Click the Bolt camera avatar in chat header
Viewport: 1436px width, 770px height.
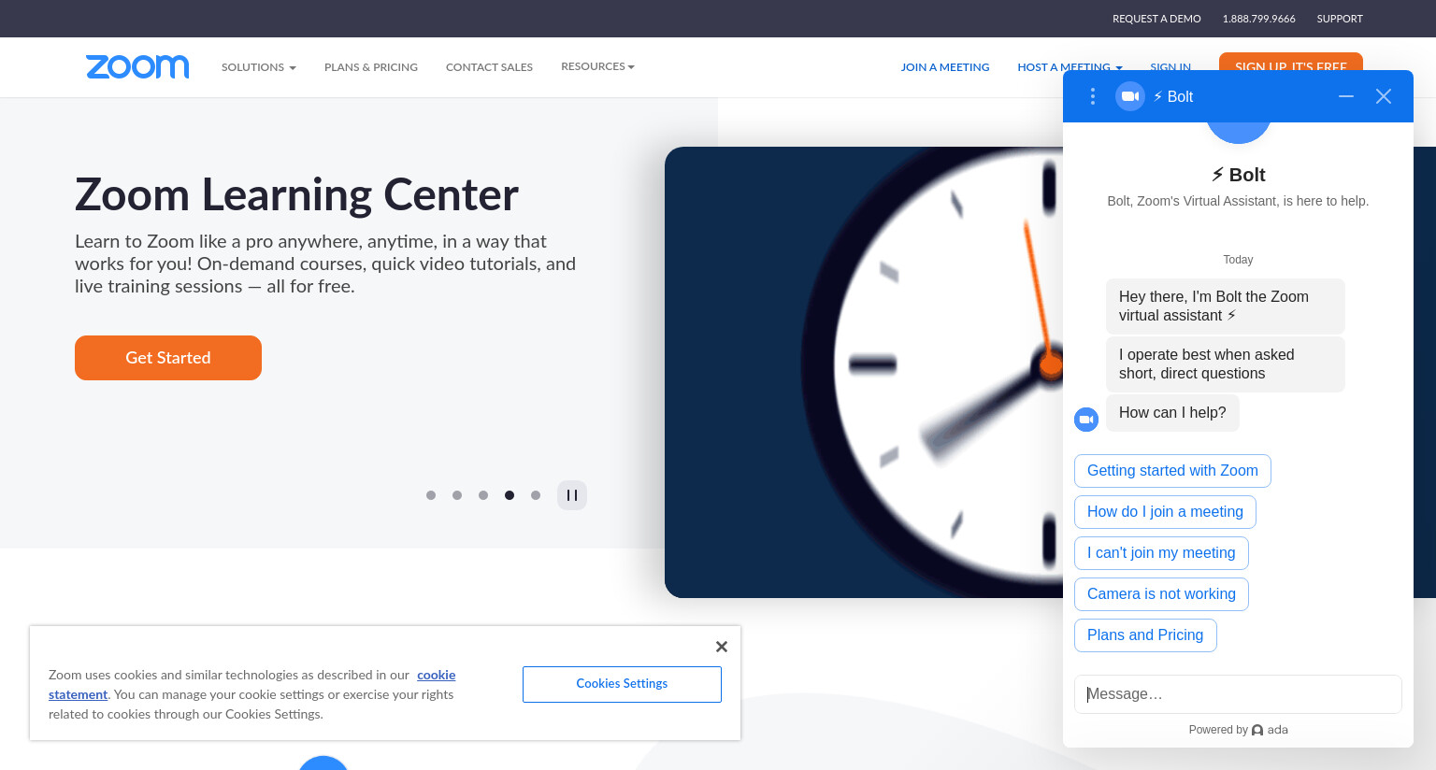click(1130, 96)
